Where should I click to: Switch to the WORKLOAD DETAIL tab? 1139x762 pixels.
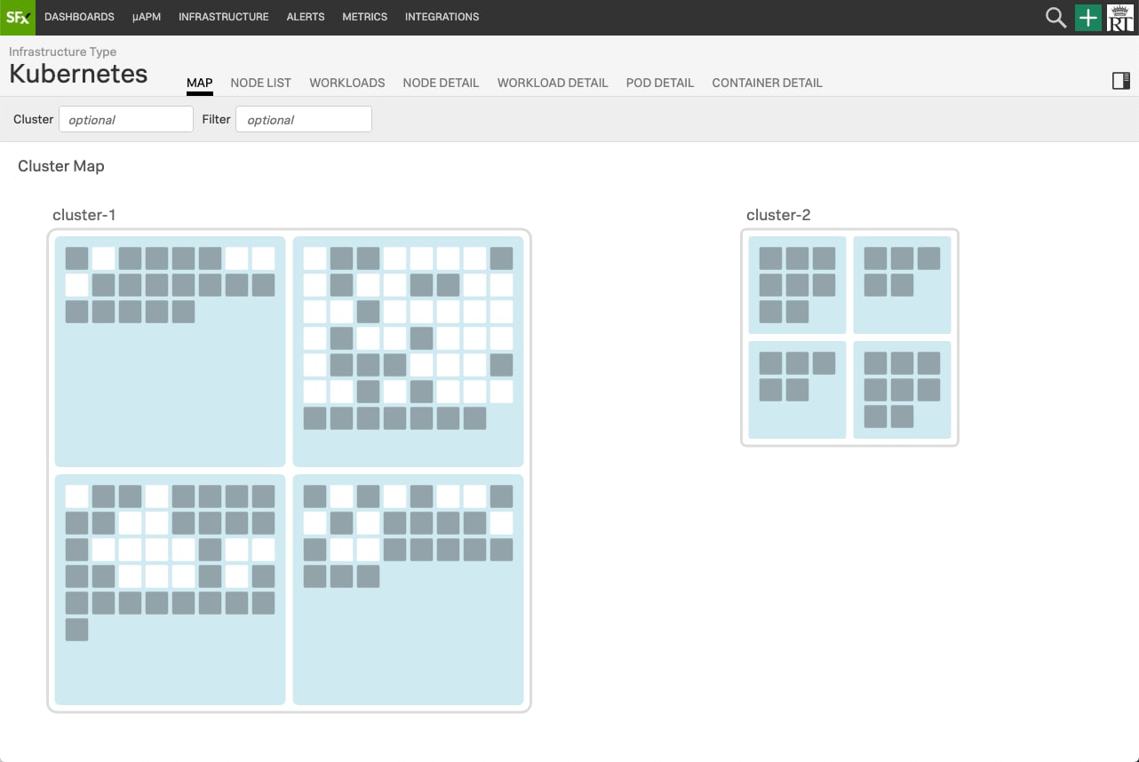click(553, 83)
